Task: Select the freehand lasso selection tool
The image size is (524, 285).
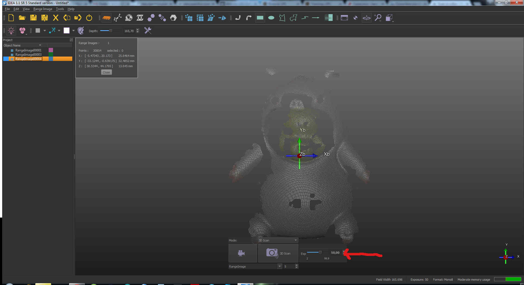Action: tap(294, 18)
